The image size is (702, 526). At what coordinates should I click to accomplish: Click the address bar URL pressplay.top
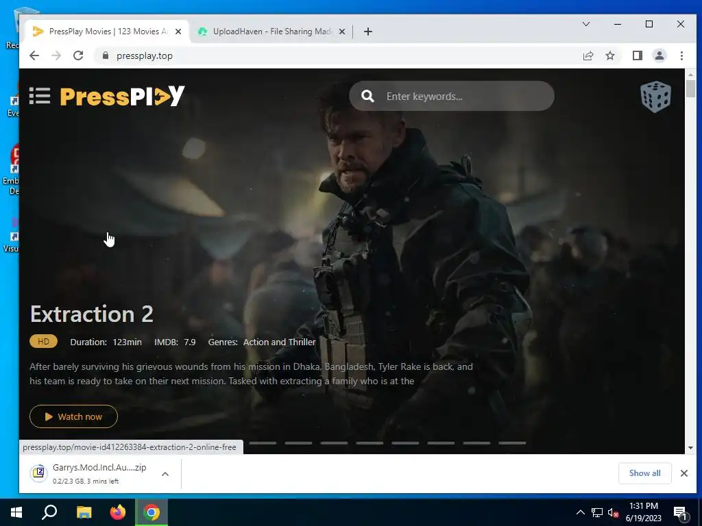pos(145,56)
